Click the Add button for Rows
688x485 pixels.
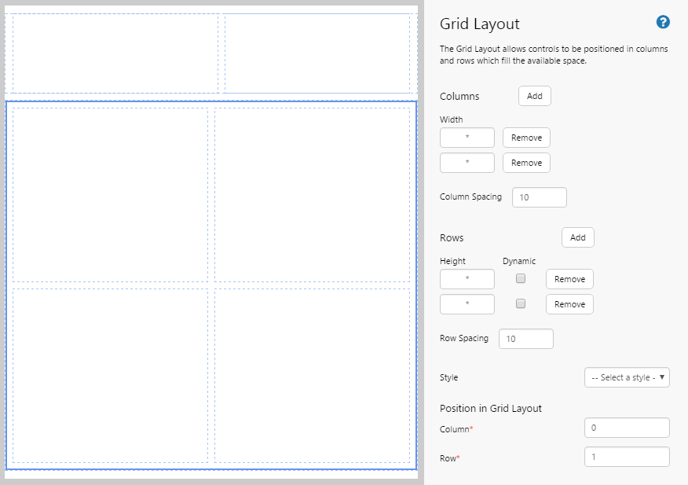point(577,237)
